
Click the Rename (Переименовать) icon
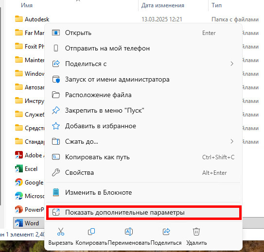[129, 232]
